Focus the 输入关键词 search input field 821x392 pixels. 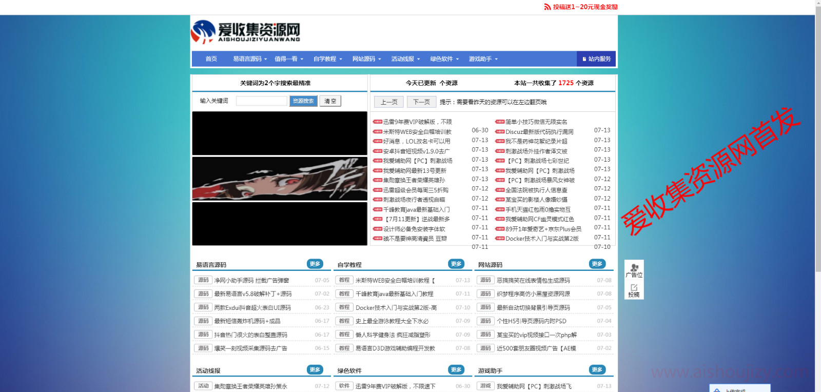261,101
